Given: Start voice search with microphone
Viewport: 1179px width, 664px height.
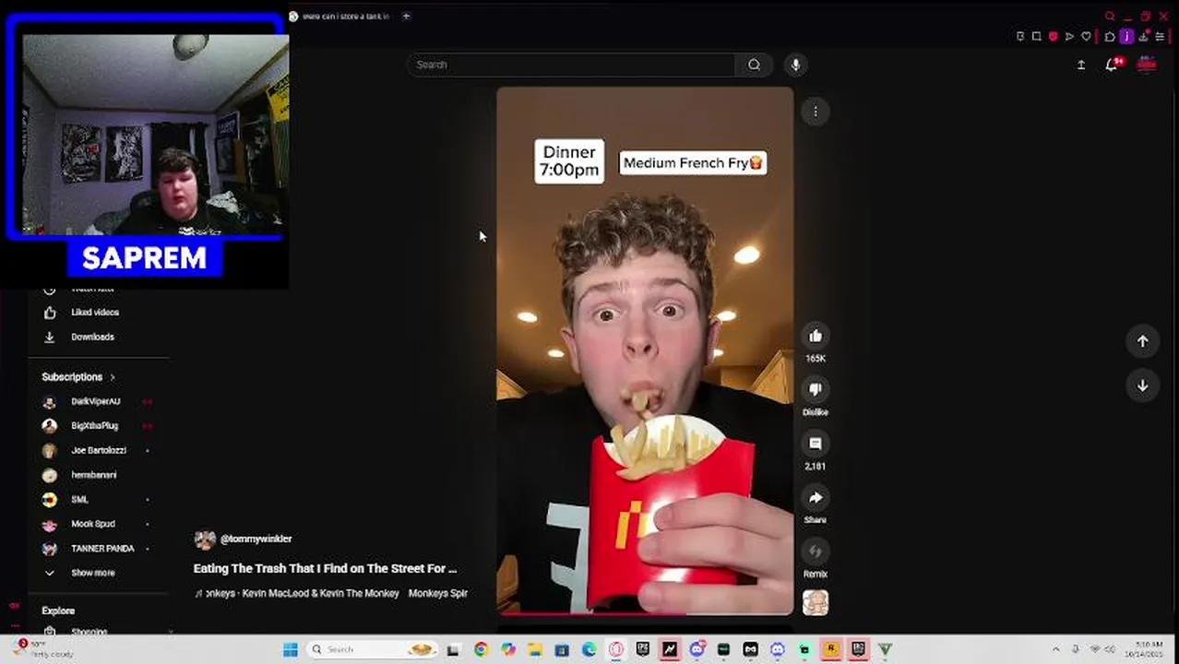Looking at the screenshot, I should pyautogui.click(x=796, y=65).
